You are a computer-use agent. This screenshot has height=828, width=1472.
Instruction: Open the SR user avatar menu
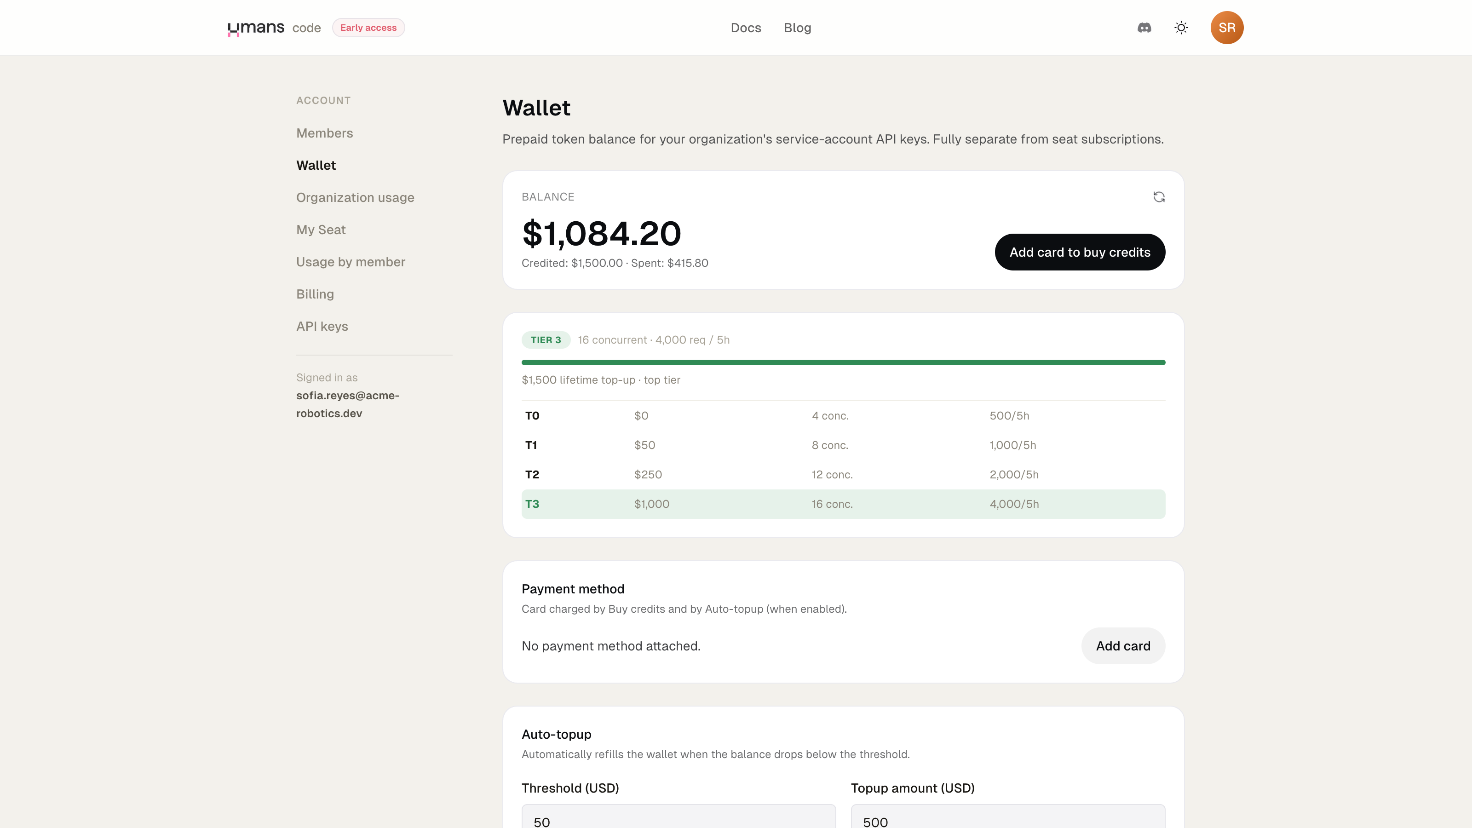click(x=1227, y=28)
